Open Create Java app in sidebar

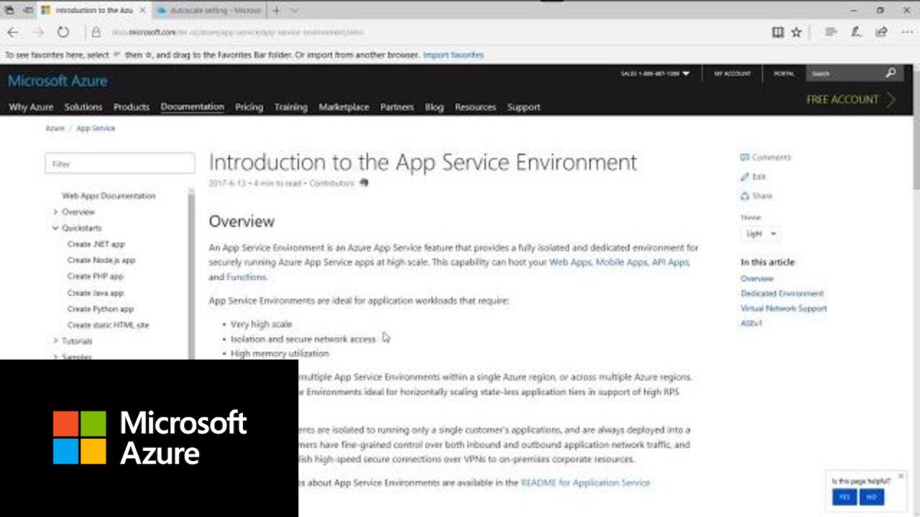(95, 293)
